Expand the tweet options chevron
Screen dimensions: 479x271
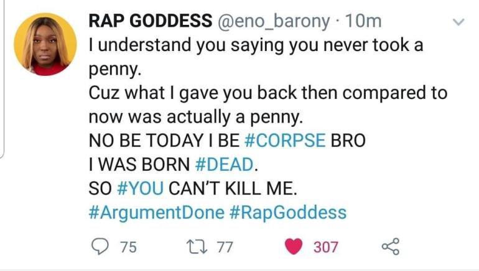tap(458, 22)
